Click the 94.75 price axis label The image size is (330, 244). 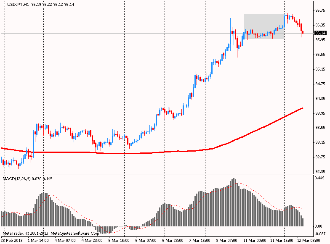coord(320,84)
